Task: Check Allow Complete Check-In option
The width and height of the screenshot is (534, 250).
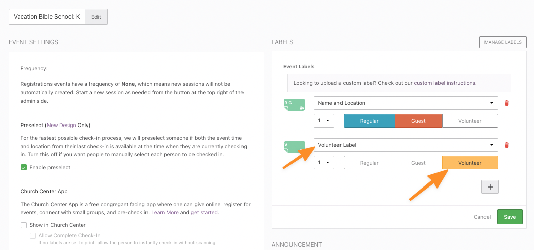Action: (33, 236)
